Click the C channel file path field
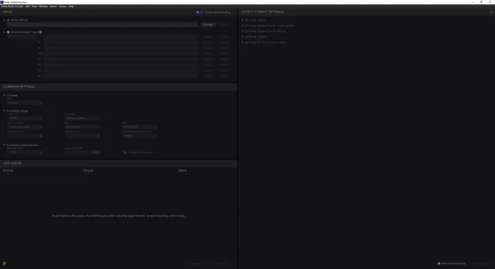 (121, 48)
